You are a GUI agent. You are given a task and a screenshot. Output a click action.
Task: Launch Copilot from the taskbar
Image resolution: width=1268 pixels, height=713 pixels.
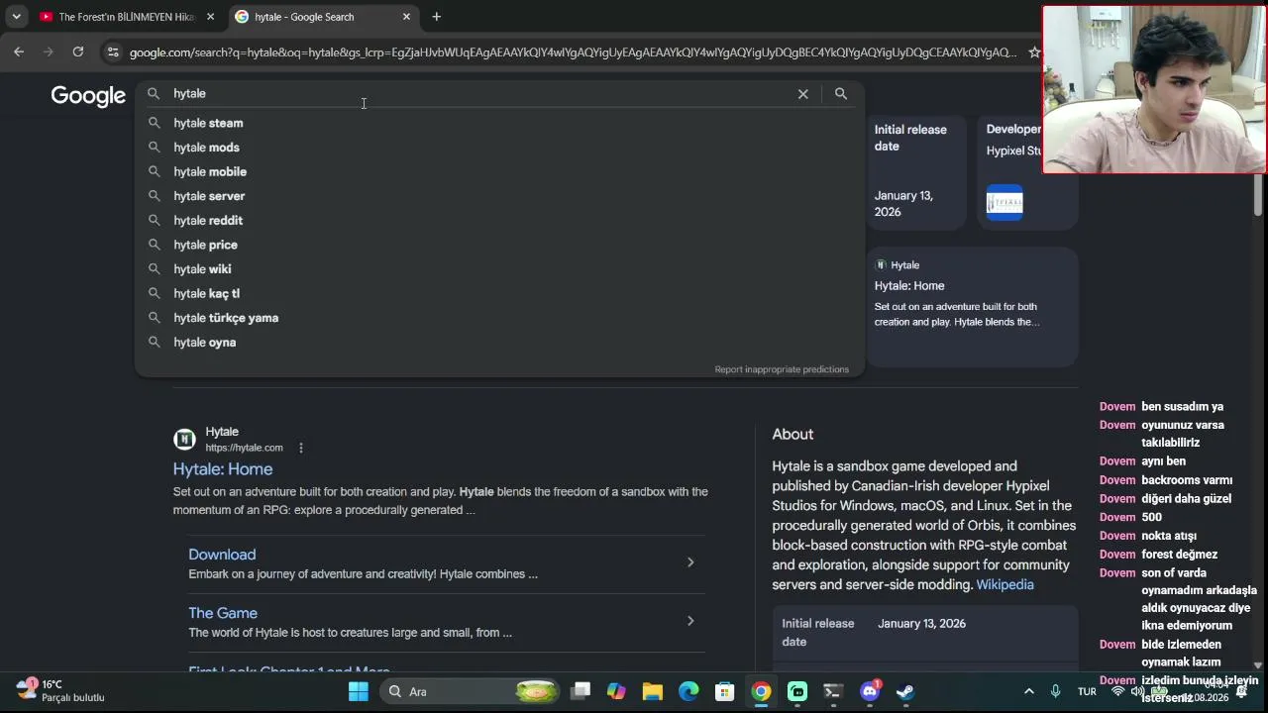click(x=616, y=691)
